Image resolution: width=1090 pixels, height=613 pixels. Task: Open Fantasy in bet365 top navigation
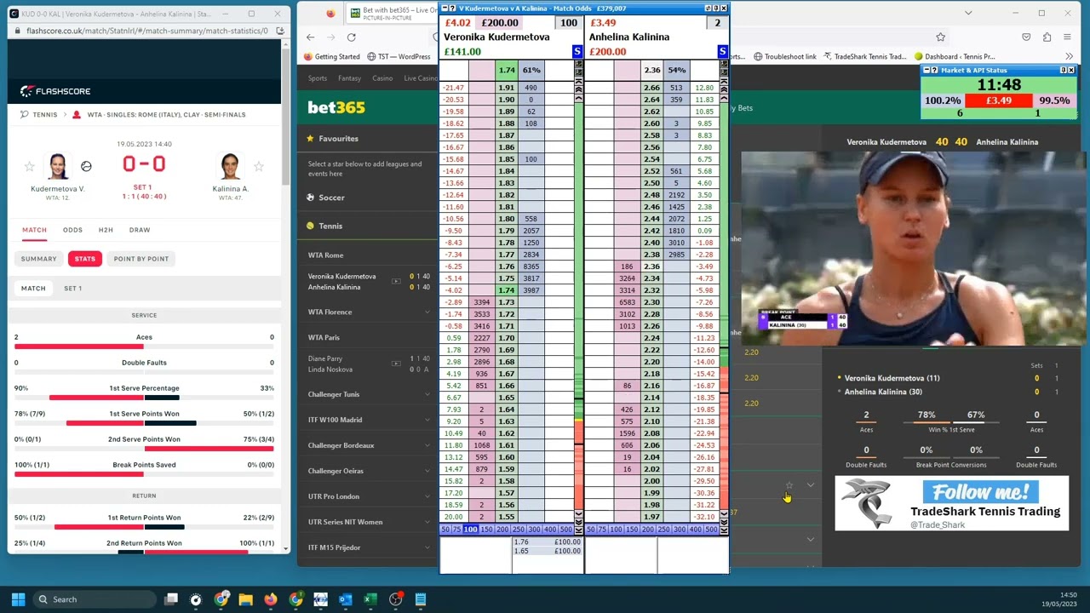(x=349, y=78)
